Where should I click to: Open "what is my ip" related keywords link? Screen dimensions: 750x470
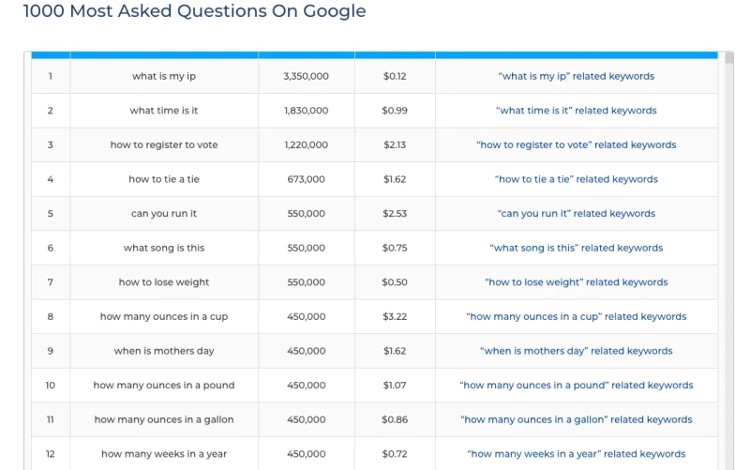[576, 76]
